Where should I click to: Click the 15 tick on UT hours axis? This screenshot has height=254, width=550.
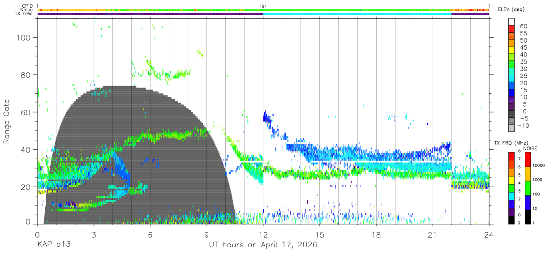click(x=320, y=235)
